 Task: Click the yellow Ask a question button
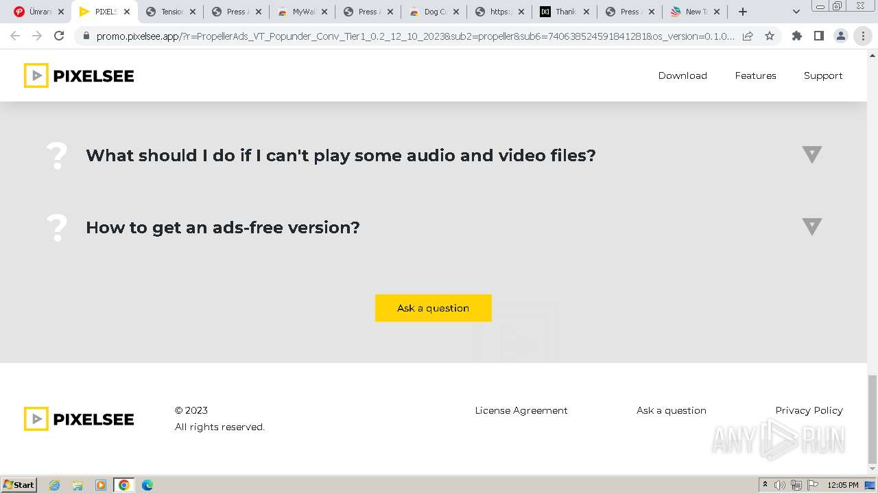[434, 308]
